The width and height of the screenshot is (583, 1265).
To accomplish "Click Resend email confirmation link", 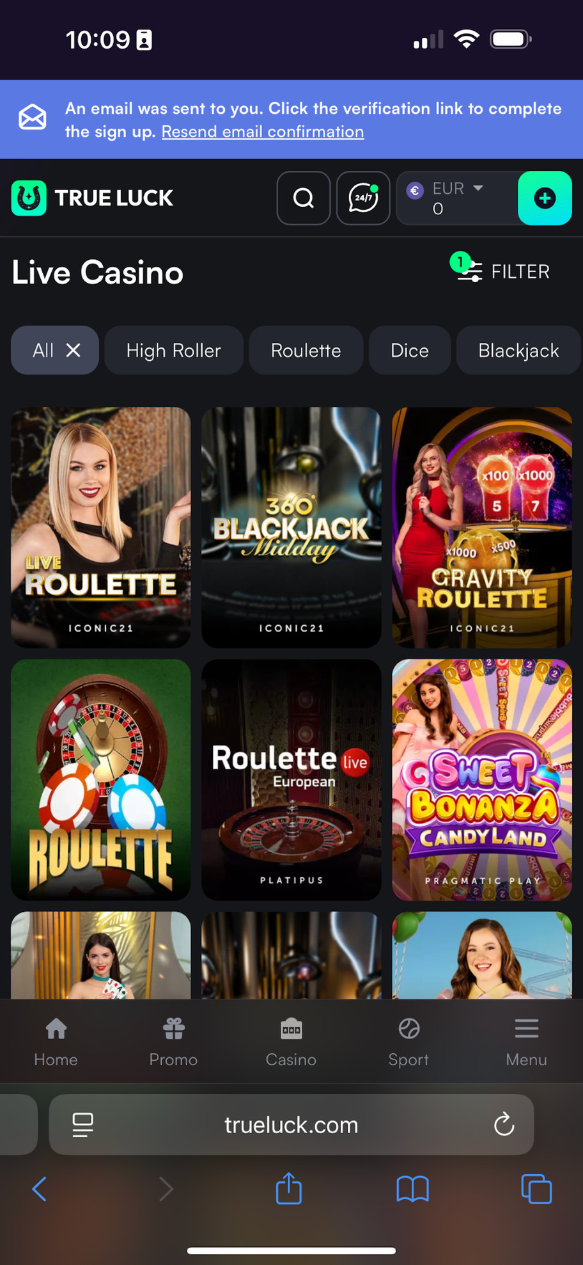I will pos(263,131).
